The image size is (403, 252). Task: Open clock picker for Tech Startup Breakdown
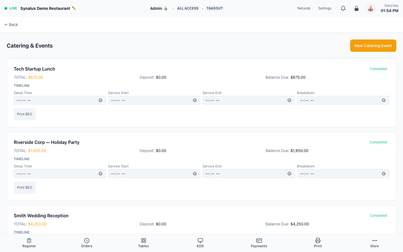[384, 100]
